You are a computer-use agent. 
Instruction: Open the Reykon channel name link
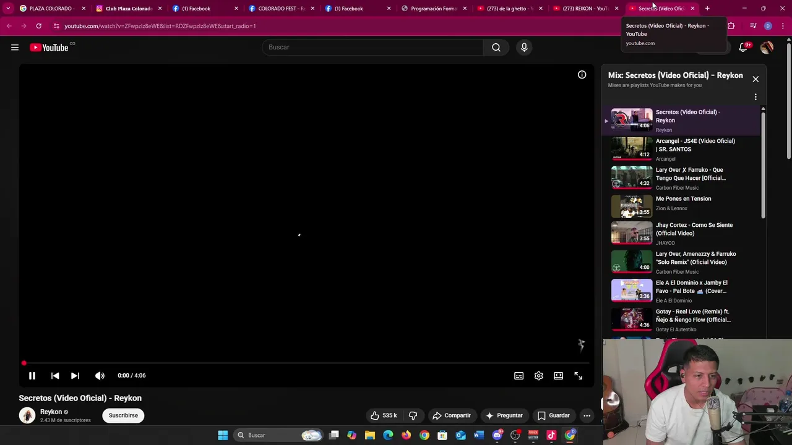pyautogui.click(x=51, y=412)
